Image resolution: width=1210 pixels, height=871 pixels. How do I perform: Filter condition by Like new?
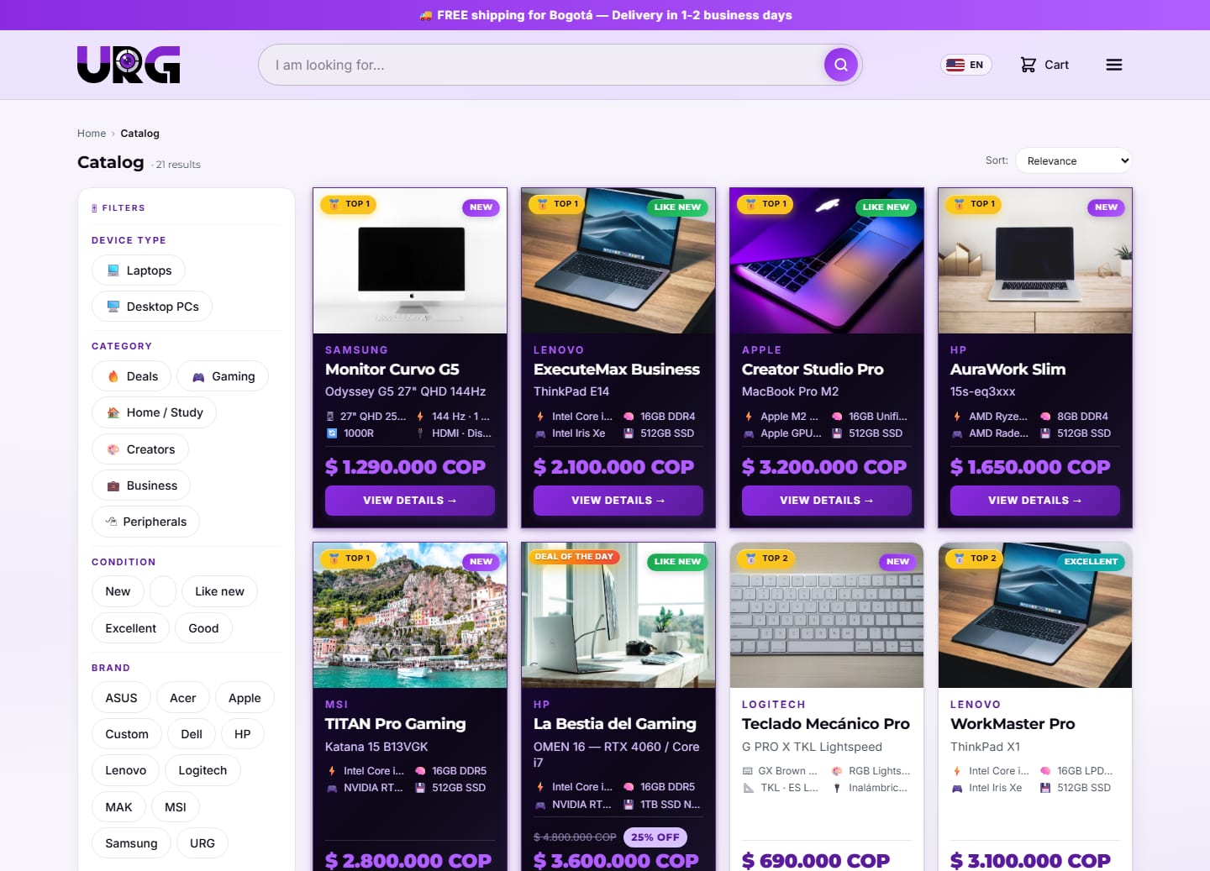(219, 591)
